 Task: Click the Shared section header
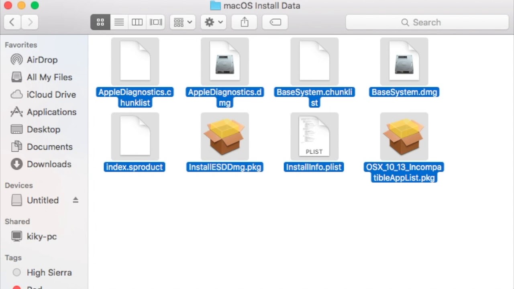(x=17, y=222)
